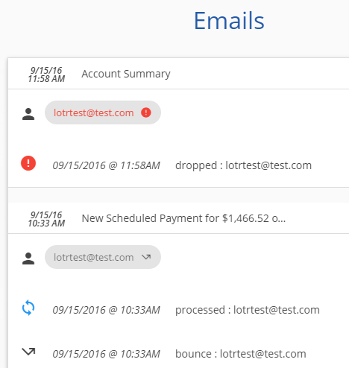
Task: Click the bounce arrow inside the gray recipient chip
Action: (146, 257)
